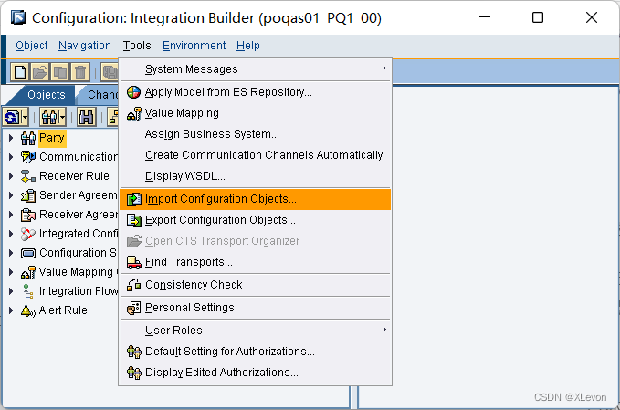The image size is (620, 410).
Task: Click the Delete trash toolbar icon
Action: [80, 72]
